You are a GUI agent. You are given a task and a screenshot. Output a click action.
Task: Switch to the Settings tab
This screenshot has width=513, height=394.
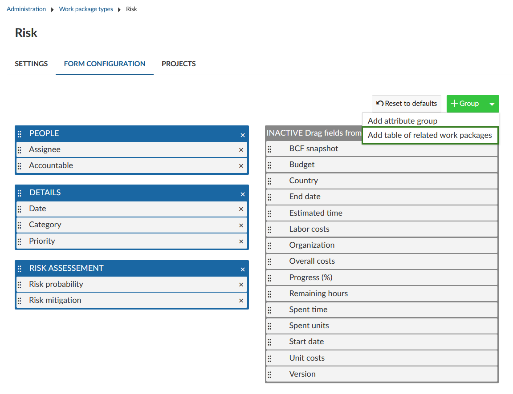31,64
